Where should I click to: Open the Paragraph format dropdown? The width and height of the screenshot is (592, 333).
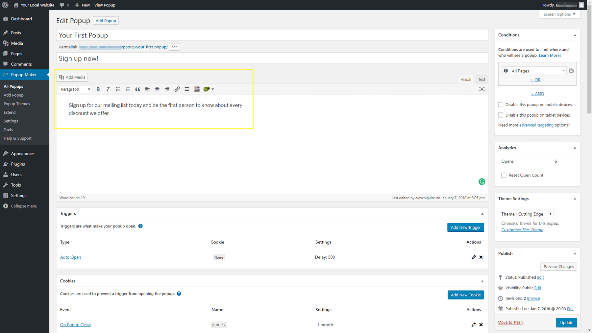[x=75, y=89]
